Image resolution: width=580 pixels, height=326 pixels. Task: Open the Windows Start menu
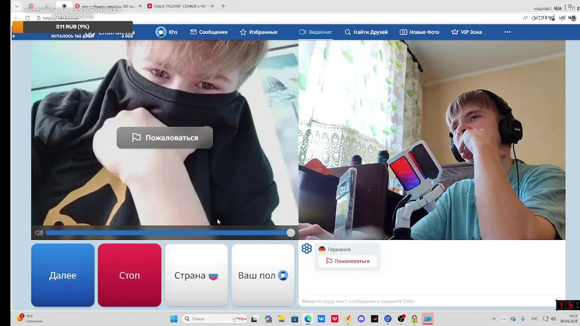coord(174,319)
